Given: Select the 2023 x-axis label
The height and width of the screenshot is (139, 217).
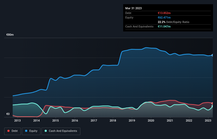Looking at the screenshot, I should pyautogui.click(x=208, y=121).
